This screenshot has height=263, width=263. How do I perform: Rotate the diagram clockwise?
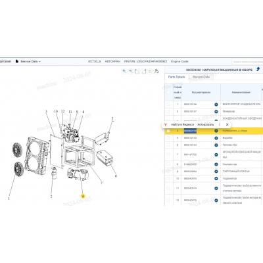143,71
